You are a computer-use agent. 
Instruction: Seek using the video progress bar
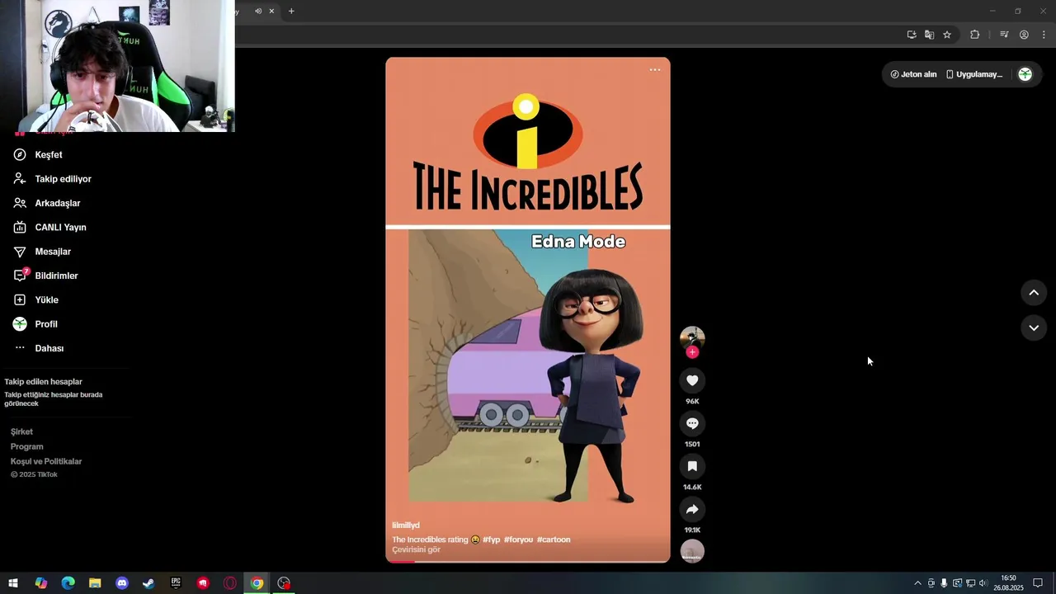point(528,561)
